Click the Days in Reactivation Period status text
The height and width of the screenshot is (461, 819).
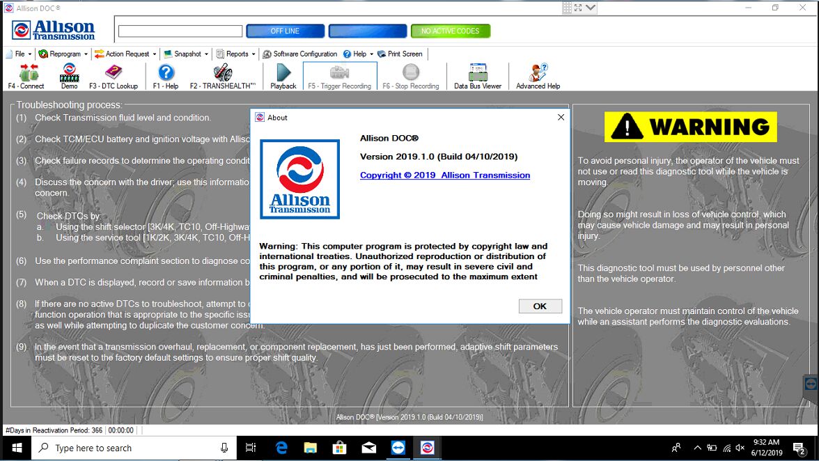click(x=54, y=430)
